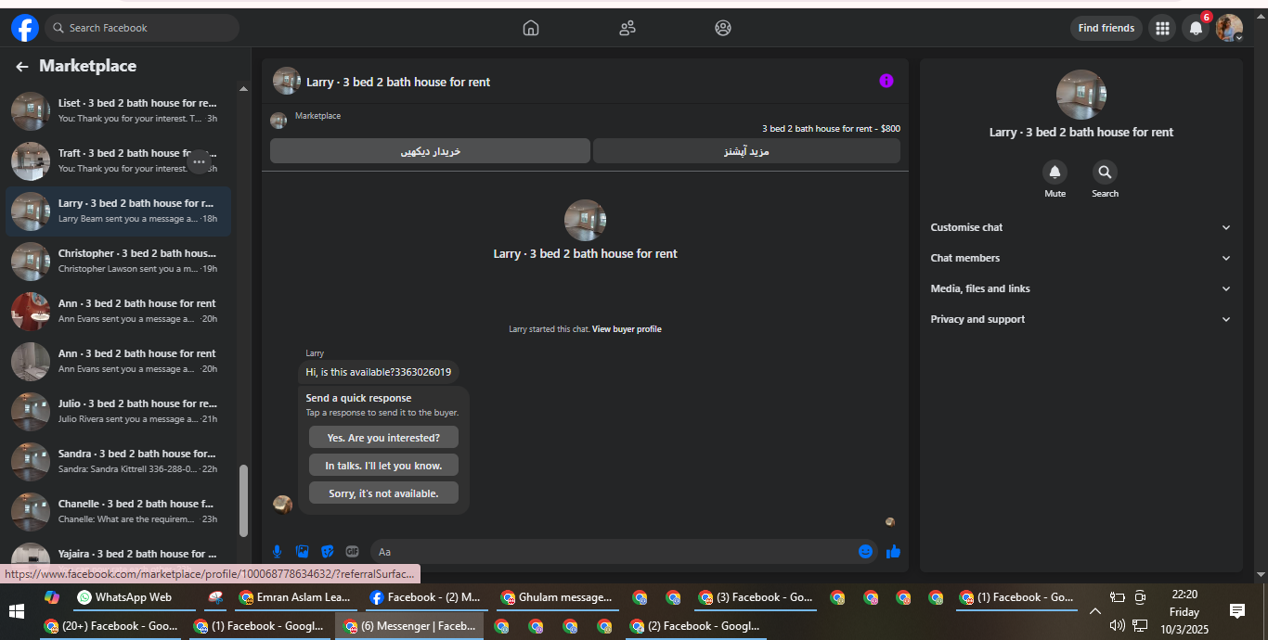The height and width of the screenshot is (640, 1268).
Task: Open Christopher conversation in list
Action: tap(119, 262)
